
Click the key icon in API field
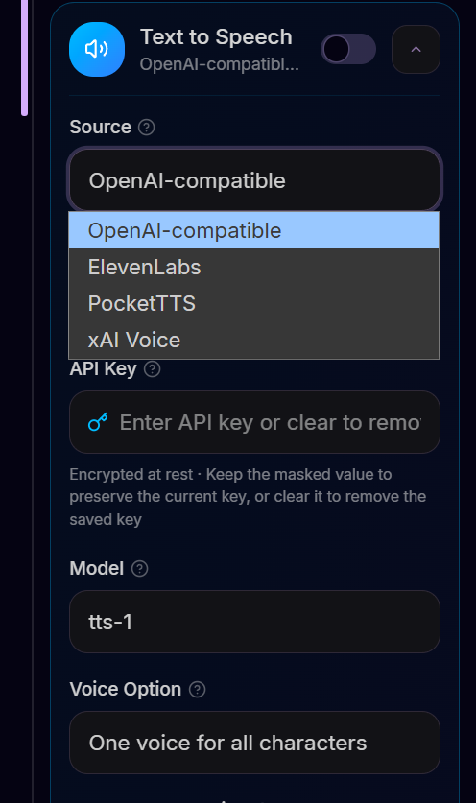pyautogui.click(x=98, y=422)
